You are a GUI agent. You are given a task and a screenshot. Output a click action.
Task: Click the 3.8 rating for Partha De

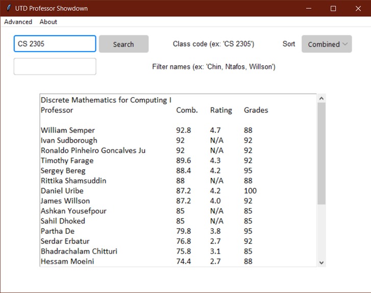(x=215, y=231)
